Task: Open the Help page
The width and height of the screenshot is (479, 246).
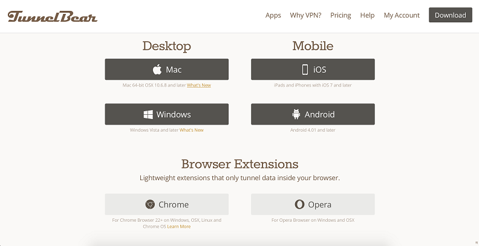Action: (367, 15)
